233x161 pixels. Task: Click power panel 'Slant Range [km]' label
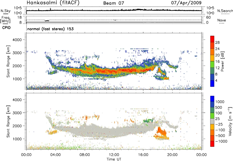8,61
